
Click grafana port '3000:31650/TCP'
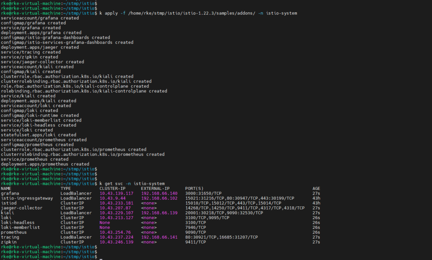pyautogui.click(x=203, y=194)
